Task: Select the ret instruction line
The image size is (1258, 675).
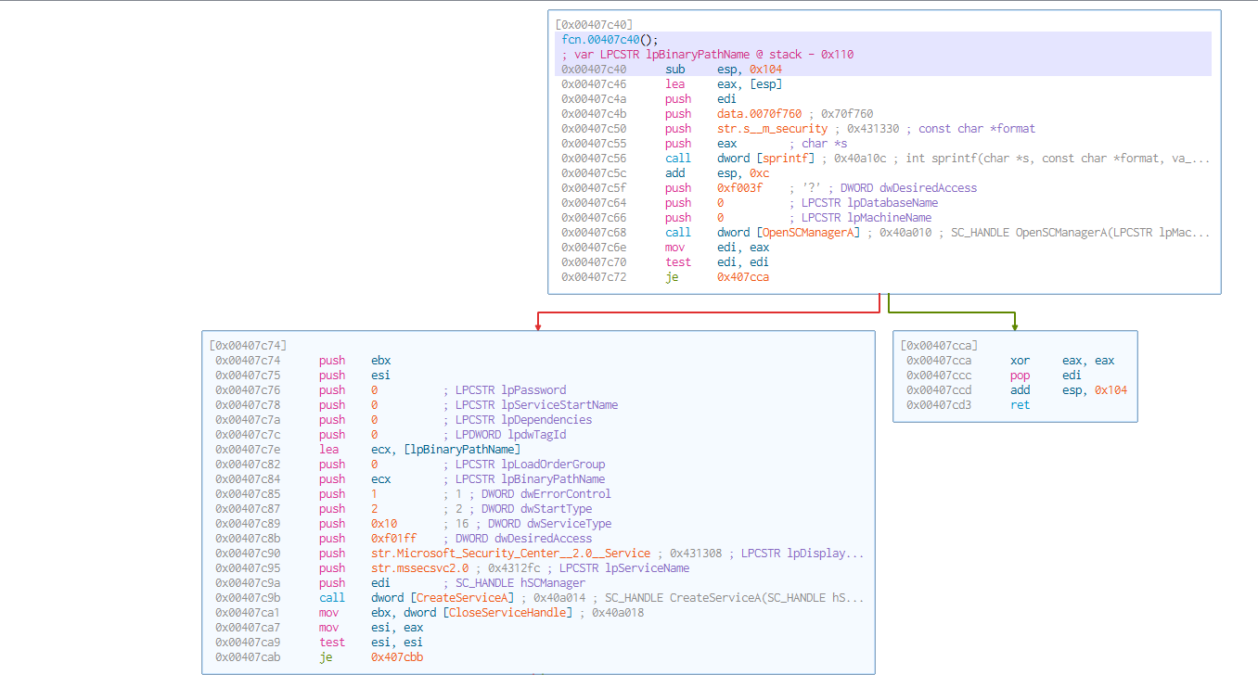Action: point(1020,405)
